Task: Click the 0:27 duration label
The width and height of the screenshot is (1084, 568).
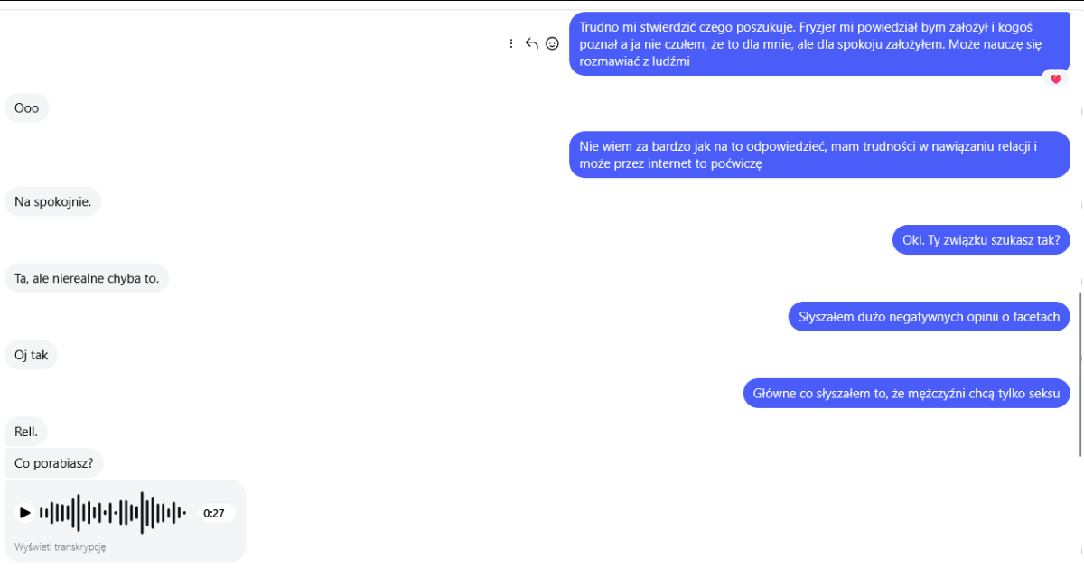Action: pyautogui.click(x=214, y=513)
